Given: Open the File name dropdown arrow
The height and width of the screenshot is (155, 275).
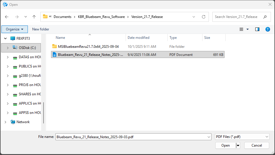Looking at the screenshot, I should click(x=209, y=137).
